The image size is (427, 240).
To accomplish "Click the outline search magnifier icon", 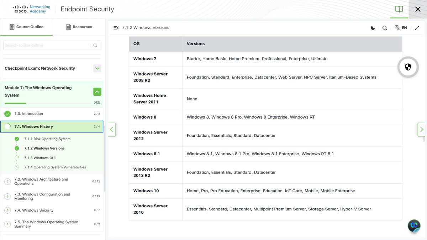I will (x=95, y=45).
